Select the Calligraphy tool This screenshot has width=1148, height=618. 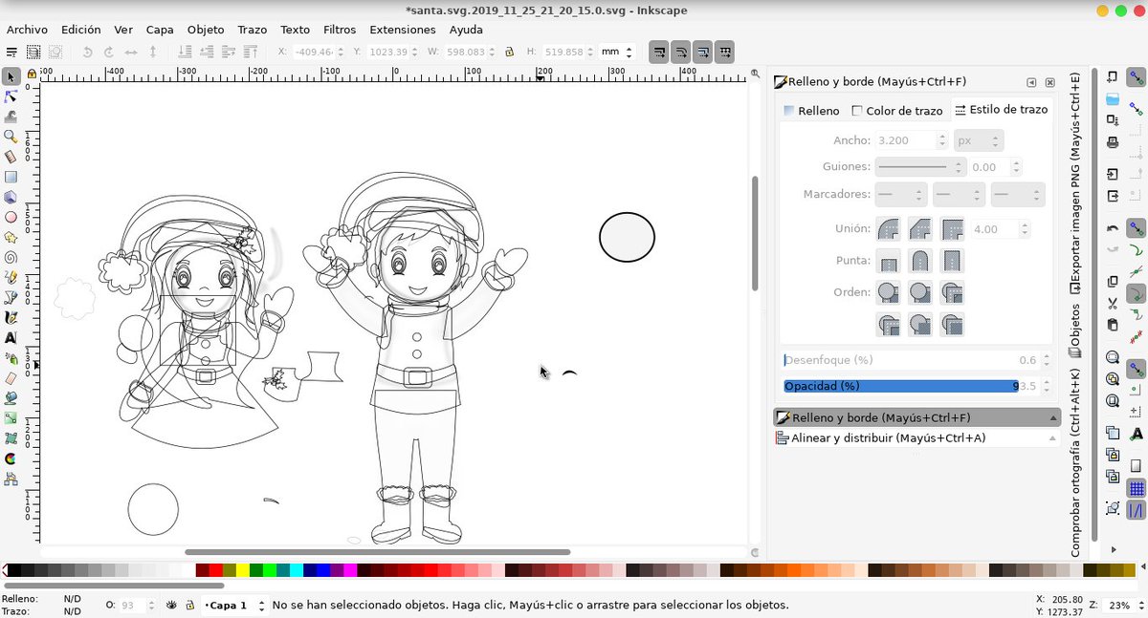[x=11, y=317]
